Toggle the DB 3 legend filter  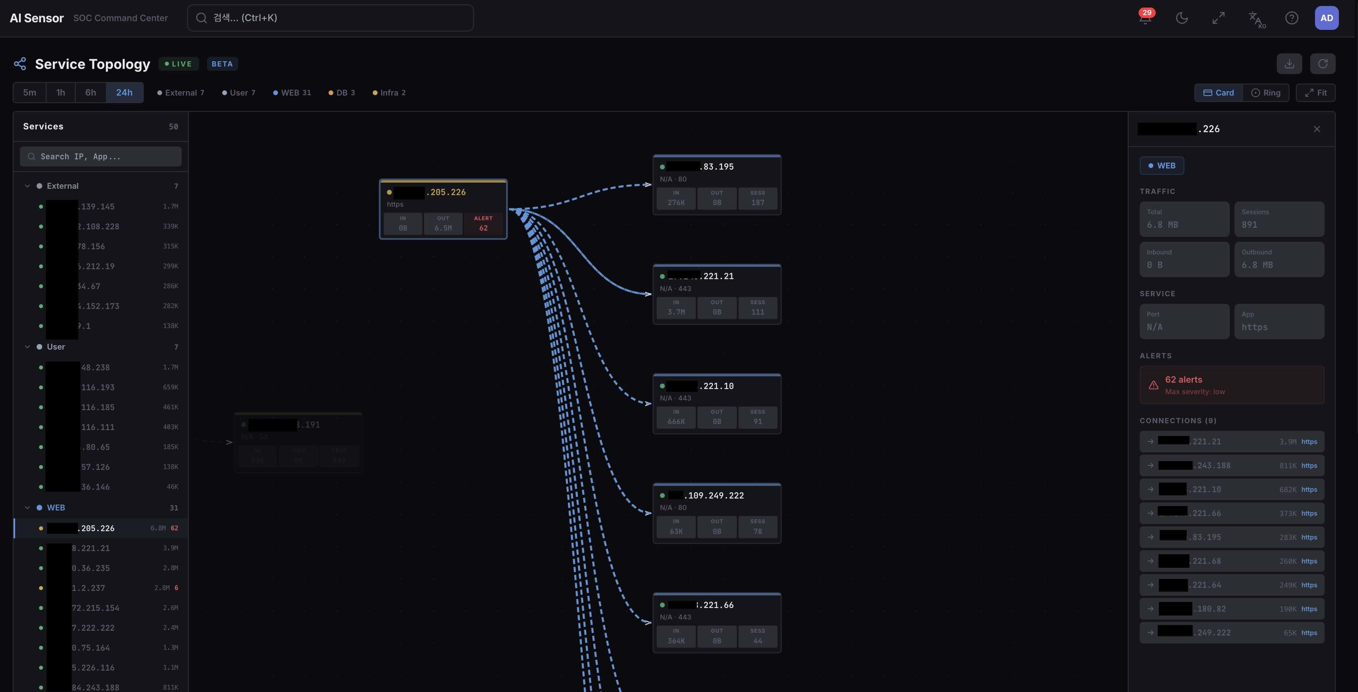(x=342, y=93)
